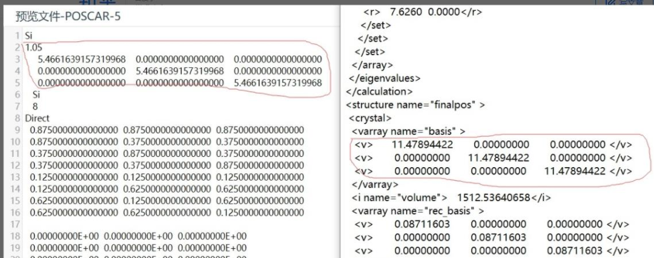Click 0.08711603 in first rec_basis row
Screen dimensions: 654x258
pos(422,225)
